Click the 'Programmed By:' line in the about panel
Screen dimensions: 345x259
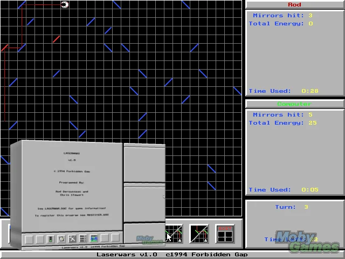click(72, 182)
